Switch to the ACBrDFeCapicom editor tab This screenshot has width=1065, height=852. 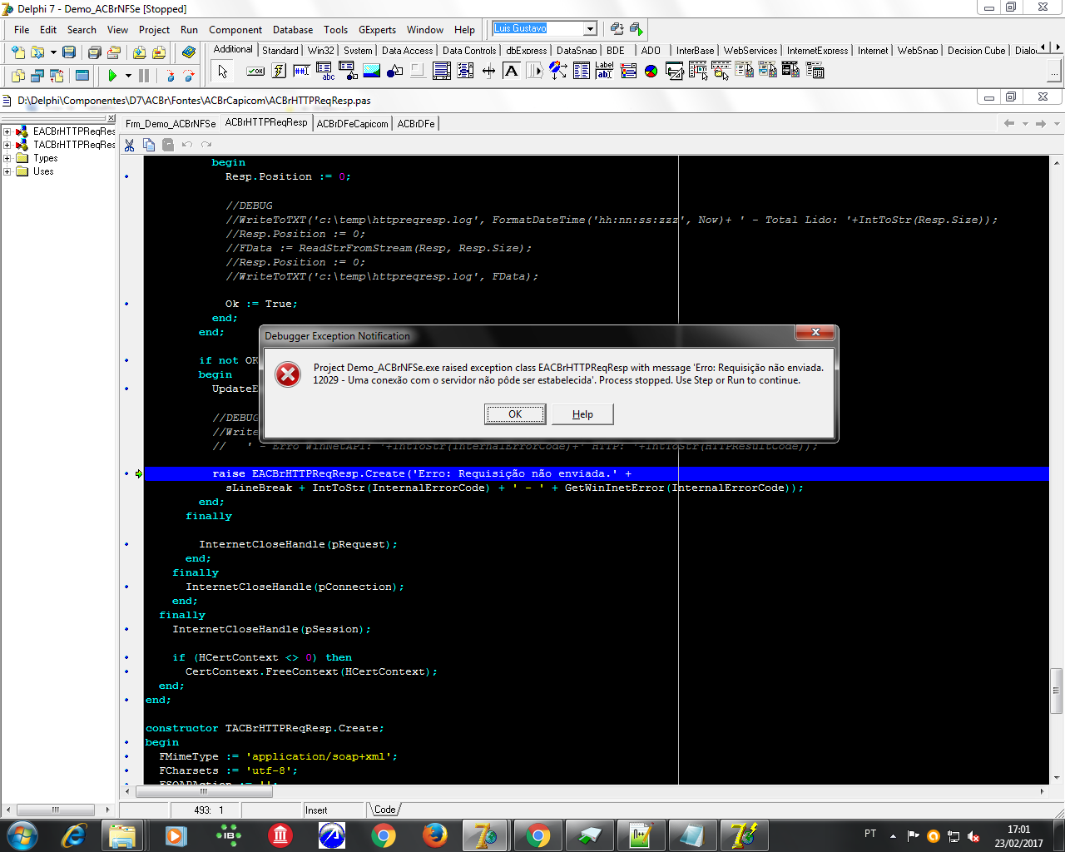[x=352, y=124]
